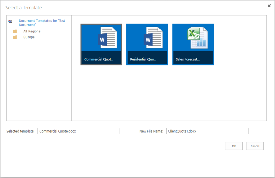Click the Selected template text field
This screenshot has width=275, height=178.
79,131
